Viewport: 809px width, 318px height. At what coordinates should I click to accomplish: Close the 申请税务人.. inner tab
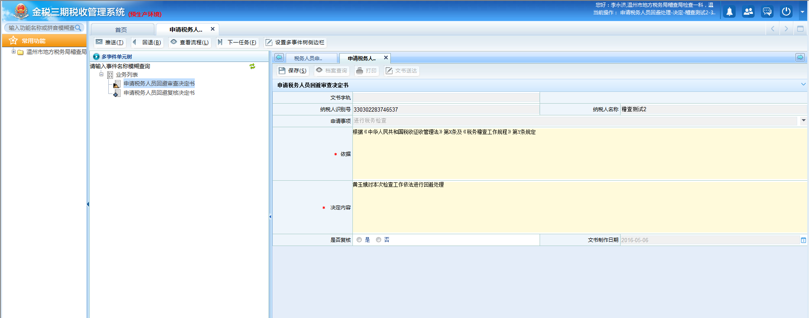click(x=386, y=58)
